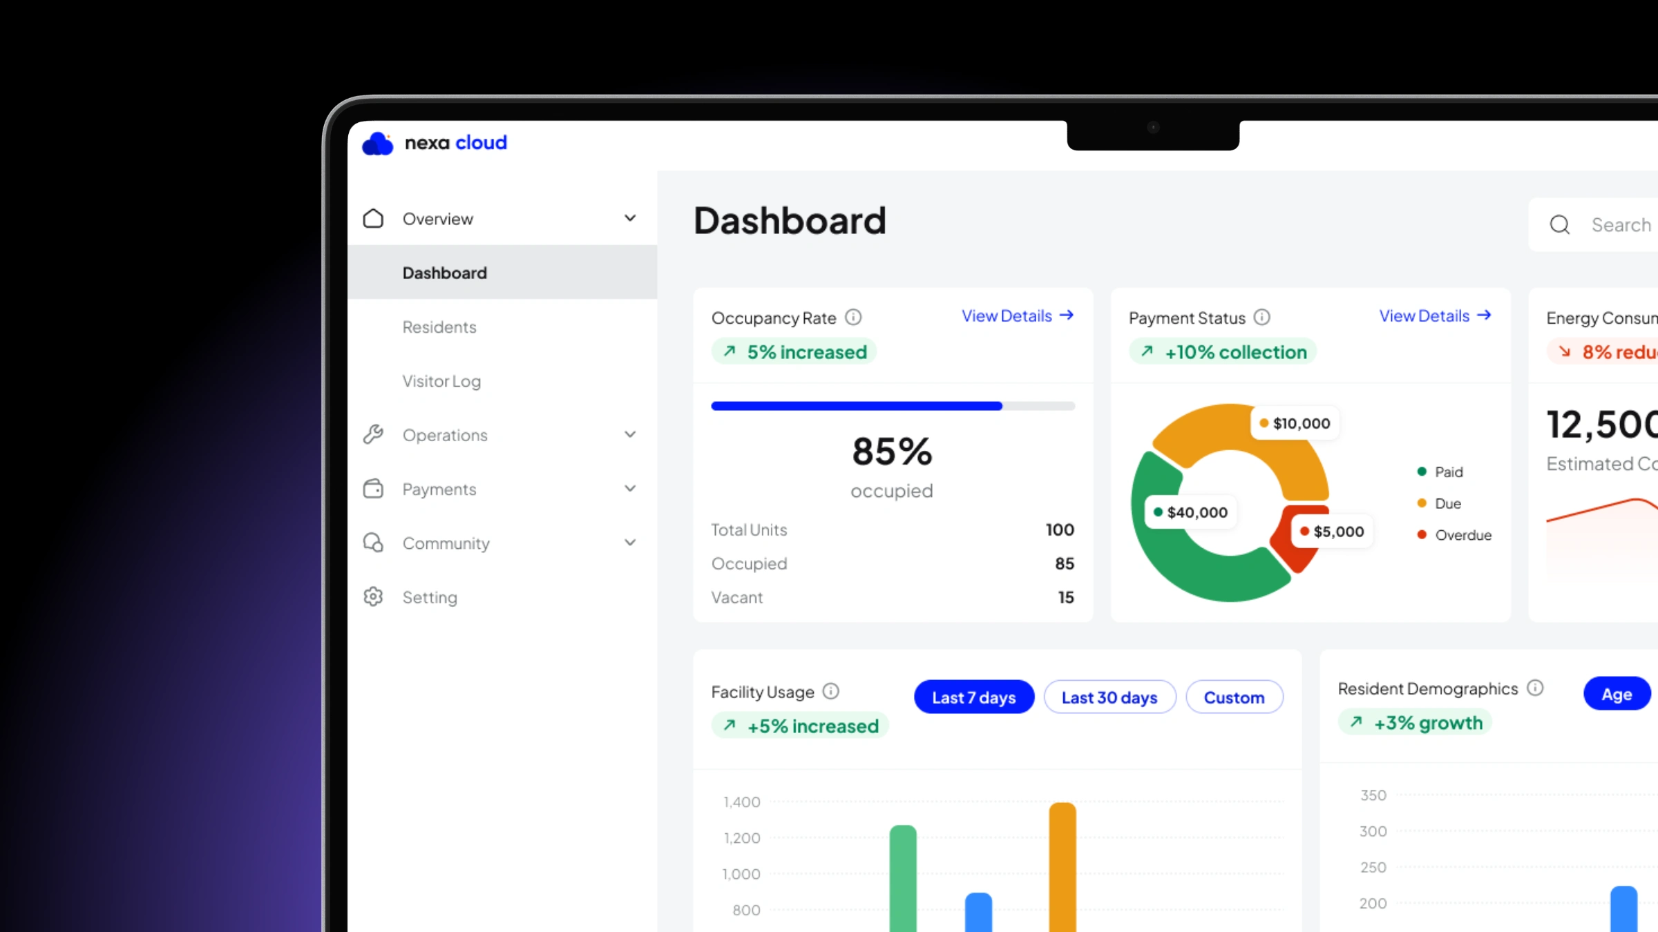Select the Last 7 days filter
Screen dimensions: 1658x932
(973, 697)
